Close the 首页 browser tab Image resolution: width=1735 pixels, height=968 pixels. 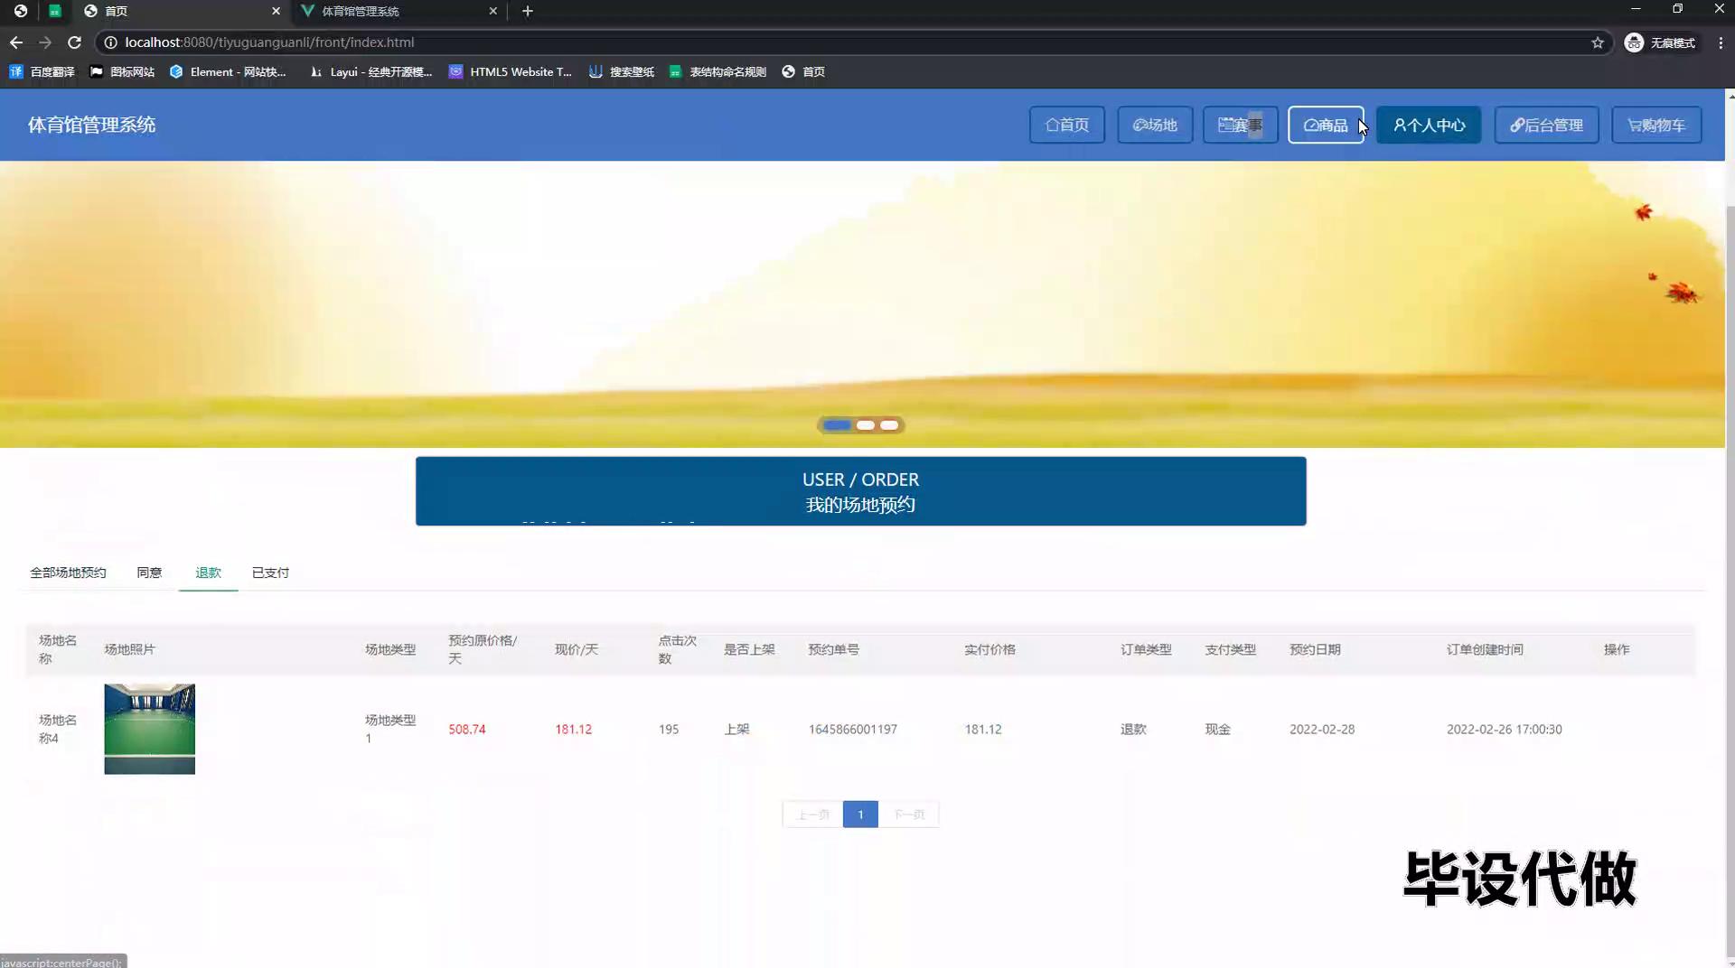276,11
